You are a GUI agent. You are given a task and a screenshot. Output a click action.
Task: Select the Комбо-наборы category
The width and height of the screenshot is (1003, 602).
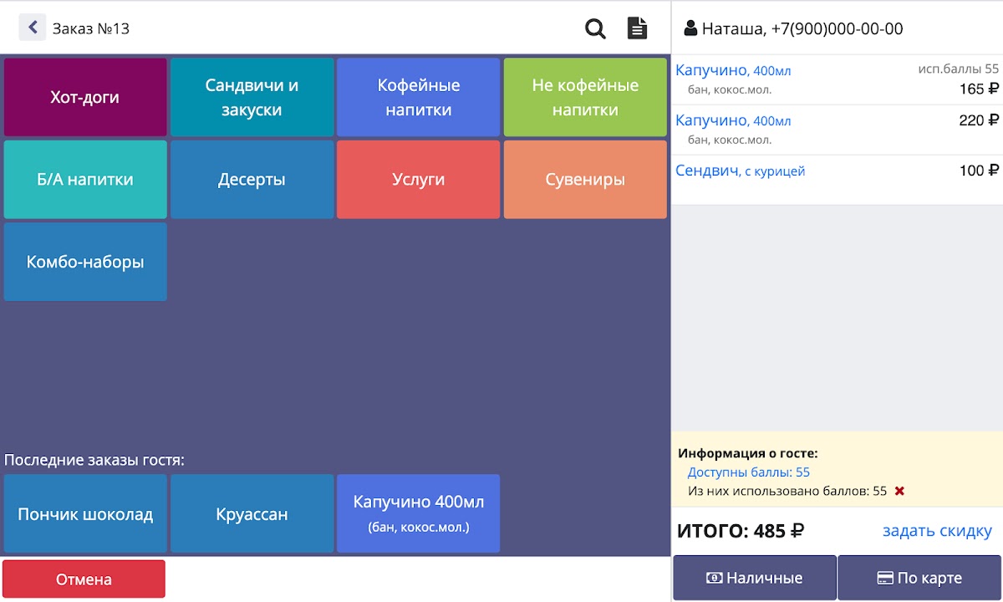[85, 262]
